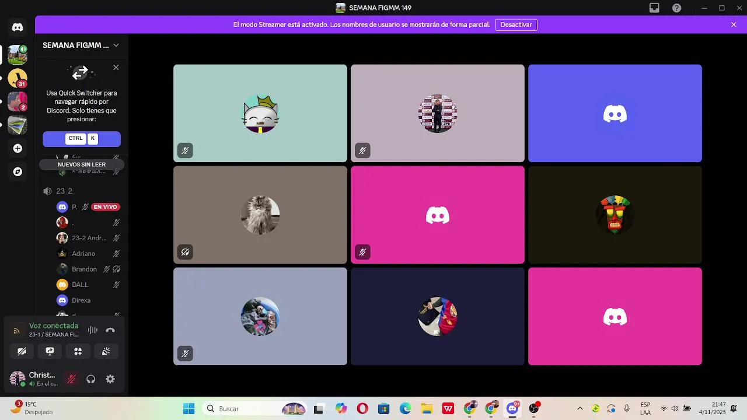Open Windows Start menu
Viewport: 747px width, 420px height.
tap(189, 408)
